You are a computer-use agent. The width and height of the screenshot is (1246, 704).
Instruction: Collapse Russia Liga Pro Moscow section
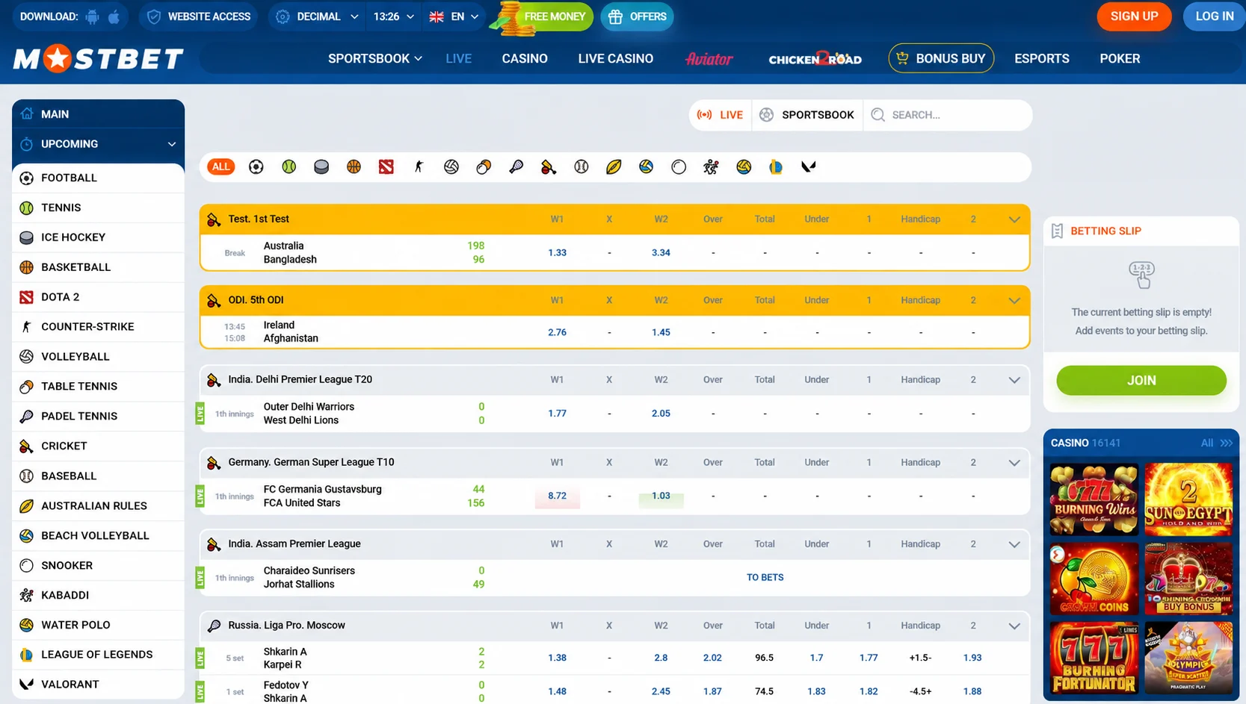click(x=1014, y=626)
